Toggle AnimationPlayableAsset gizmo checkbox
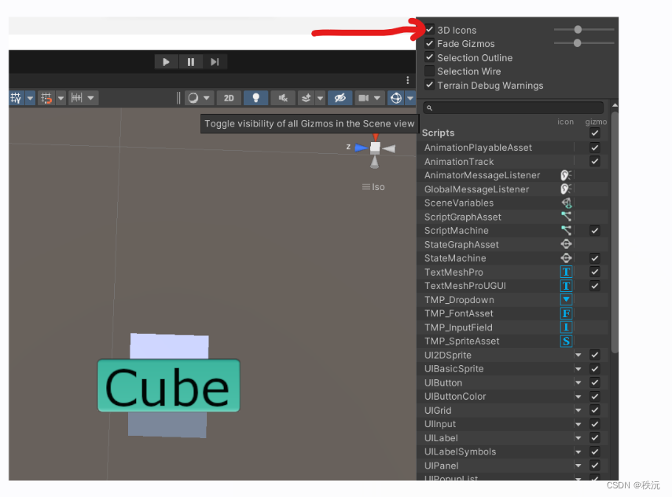 [594, 148]
